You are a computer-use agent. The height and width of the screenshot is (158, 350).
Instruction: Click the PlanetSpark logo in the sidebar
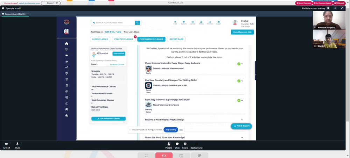point(66,22)
